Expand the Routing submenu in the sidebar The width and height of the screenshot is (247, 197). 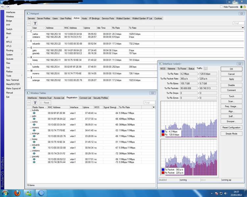click(x=22, y=50)
